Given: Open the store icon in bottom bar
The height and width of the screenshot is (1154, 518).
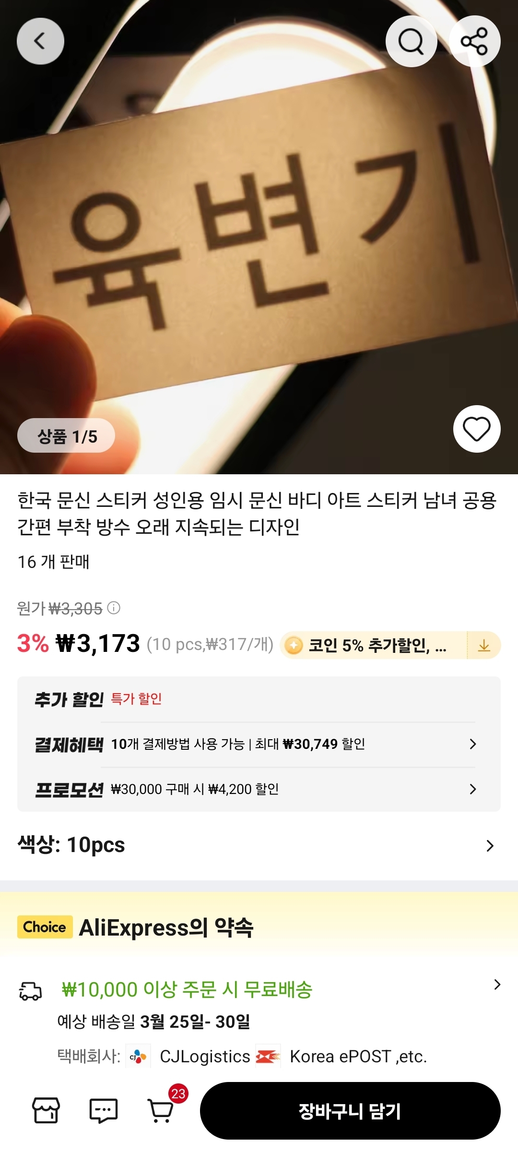Looking at the screenshot, I should tap(46, 1110).
